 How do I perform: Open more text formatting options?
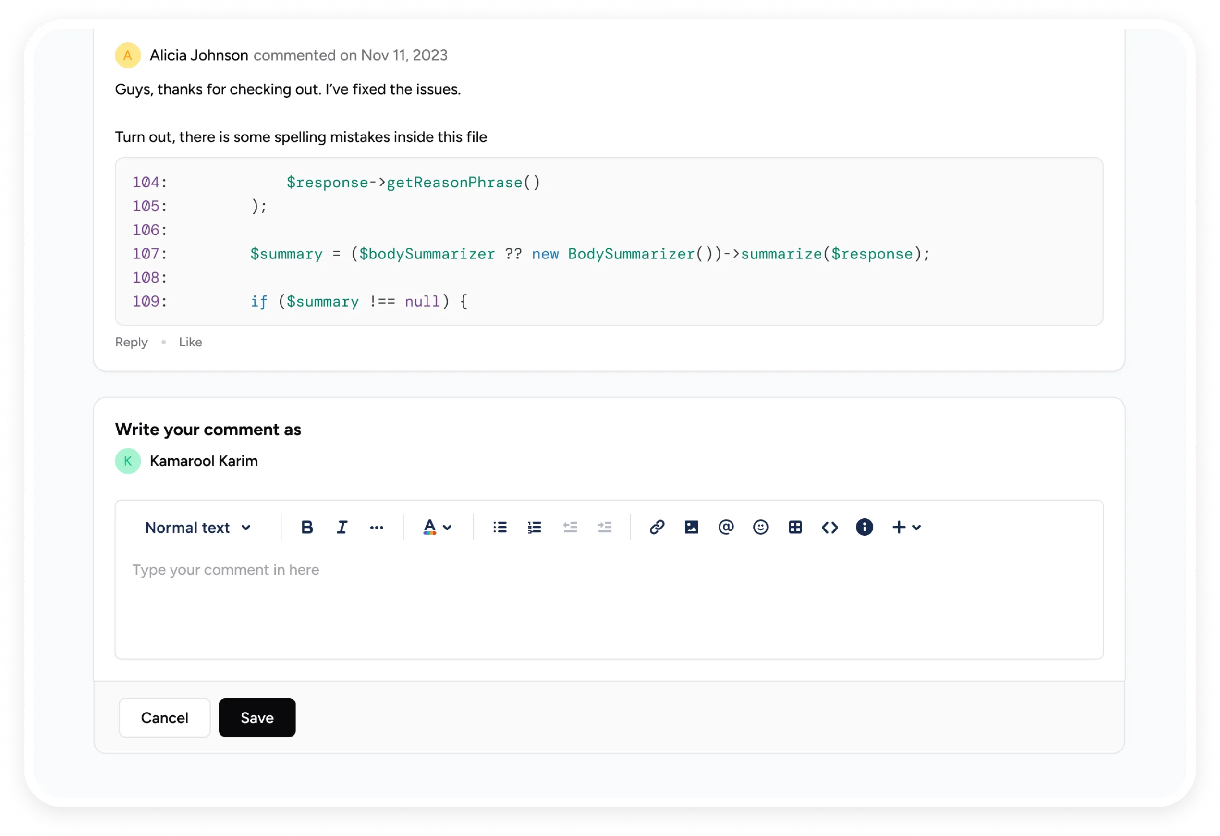[377, 527]
